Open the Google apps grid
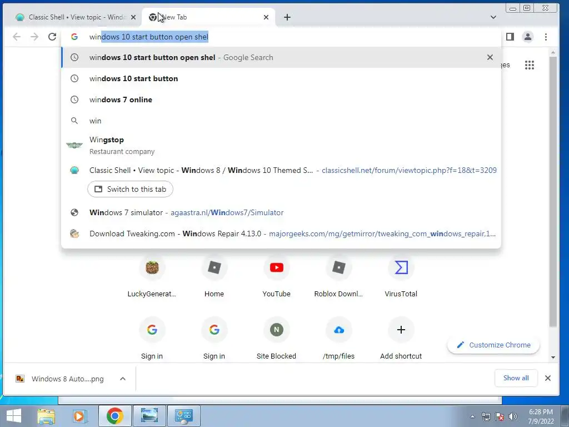Image resolution: width=569 pixels, height=427 pixels. (x=530, y=65)
